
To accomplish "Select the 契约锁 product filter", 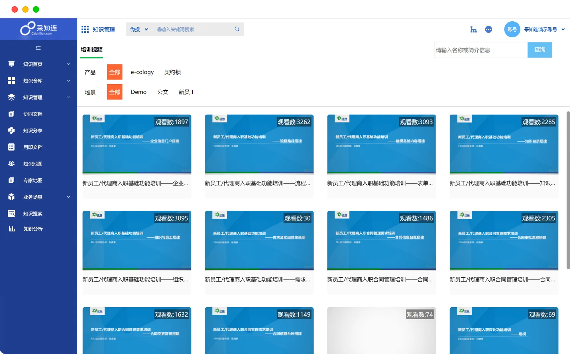I will pos(172,72).
